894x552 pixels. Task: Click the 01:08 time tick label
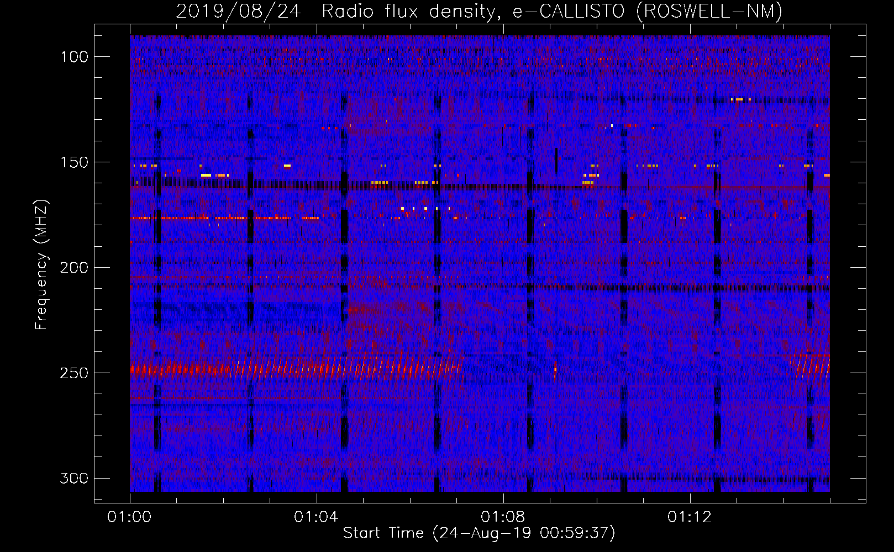click(503, 517)
